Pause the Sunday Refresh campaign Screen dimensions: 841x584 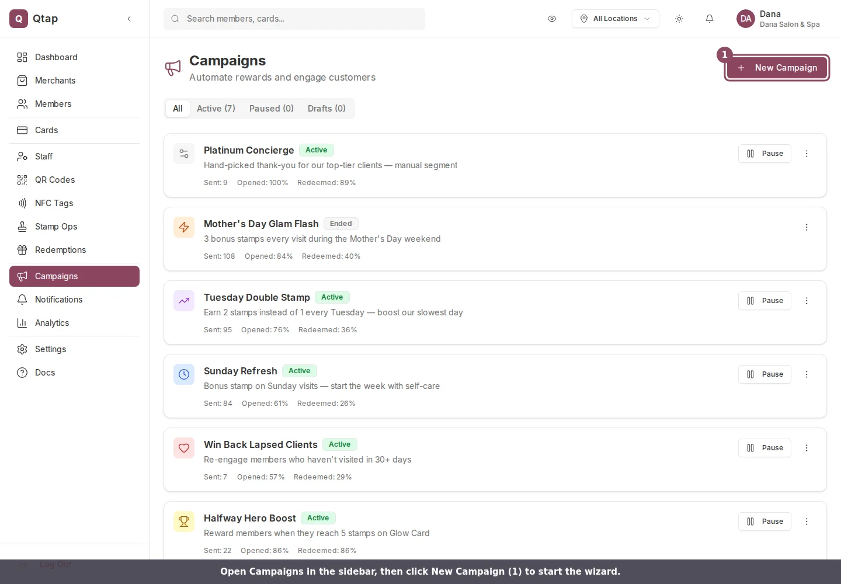(764, 374)
